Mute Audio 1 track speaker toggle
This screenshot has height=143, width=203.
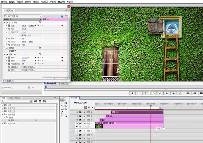[x=77, y=131]
